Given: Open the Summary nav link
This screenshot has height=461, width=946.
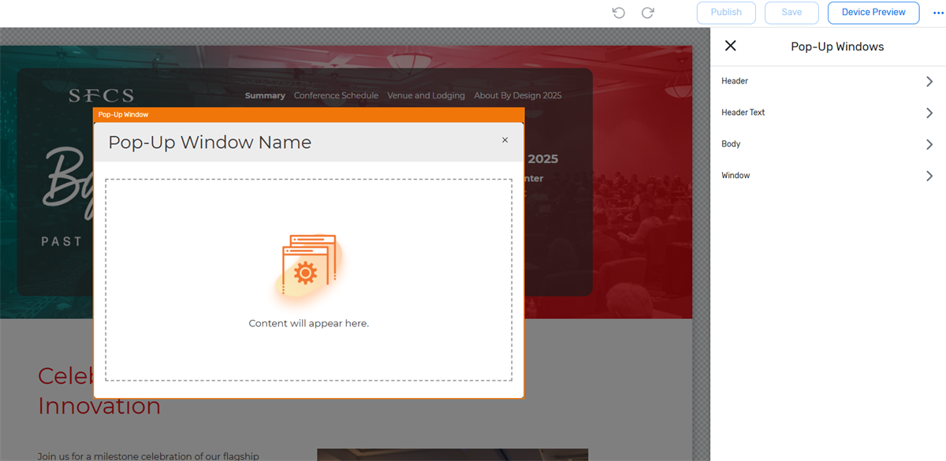Looking at the screenshot, I should [265, 95].
